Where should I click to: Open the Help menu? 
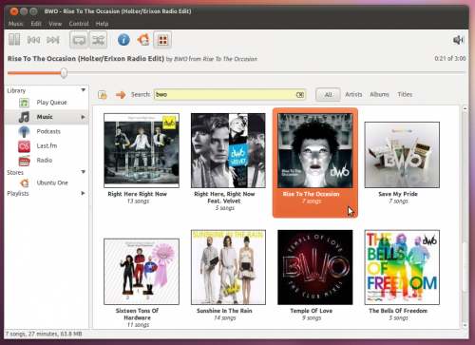102,24
